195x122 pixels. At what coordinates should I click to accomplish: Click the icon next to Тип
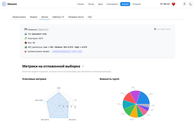(26, 34)
